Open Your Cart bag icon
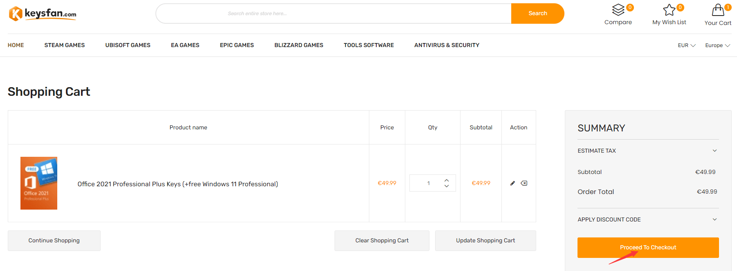The width and height of the screenshot is (737, 271). coord(718,10)
